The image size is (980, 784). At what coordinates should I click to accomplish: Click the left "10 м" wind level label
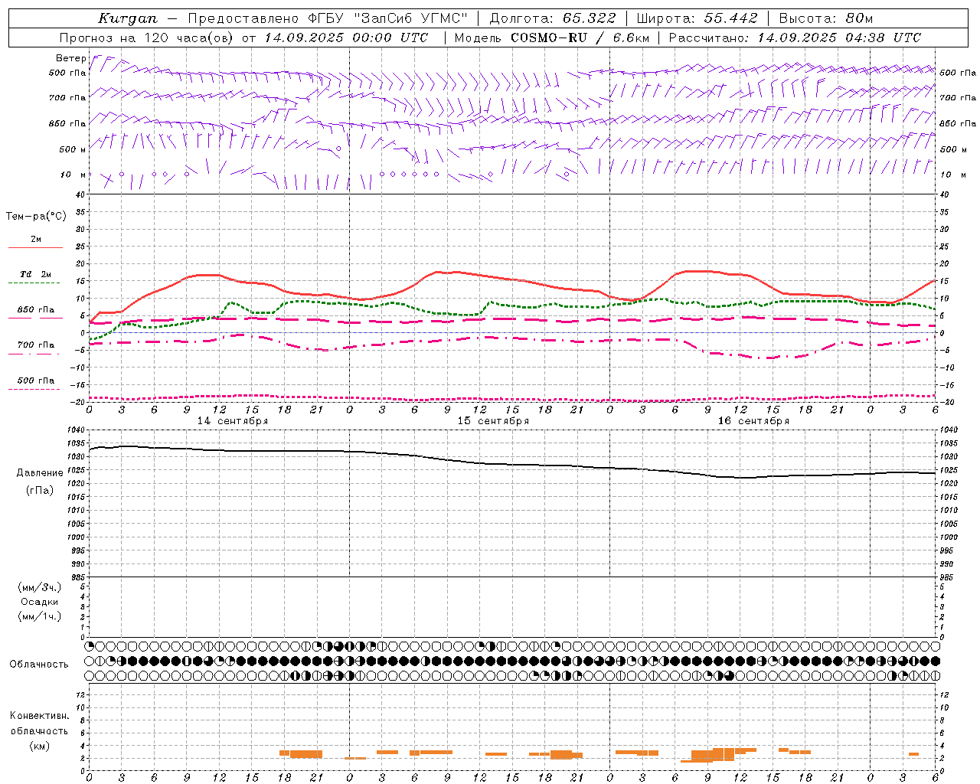coord(73,175)
